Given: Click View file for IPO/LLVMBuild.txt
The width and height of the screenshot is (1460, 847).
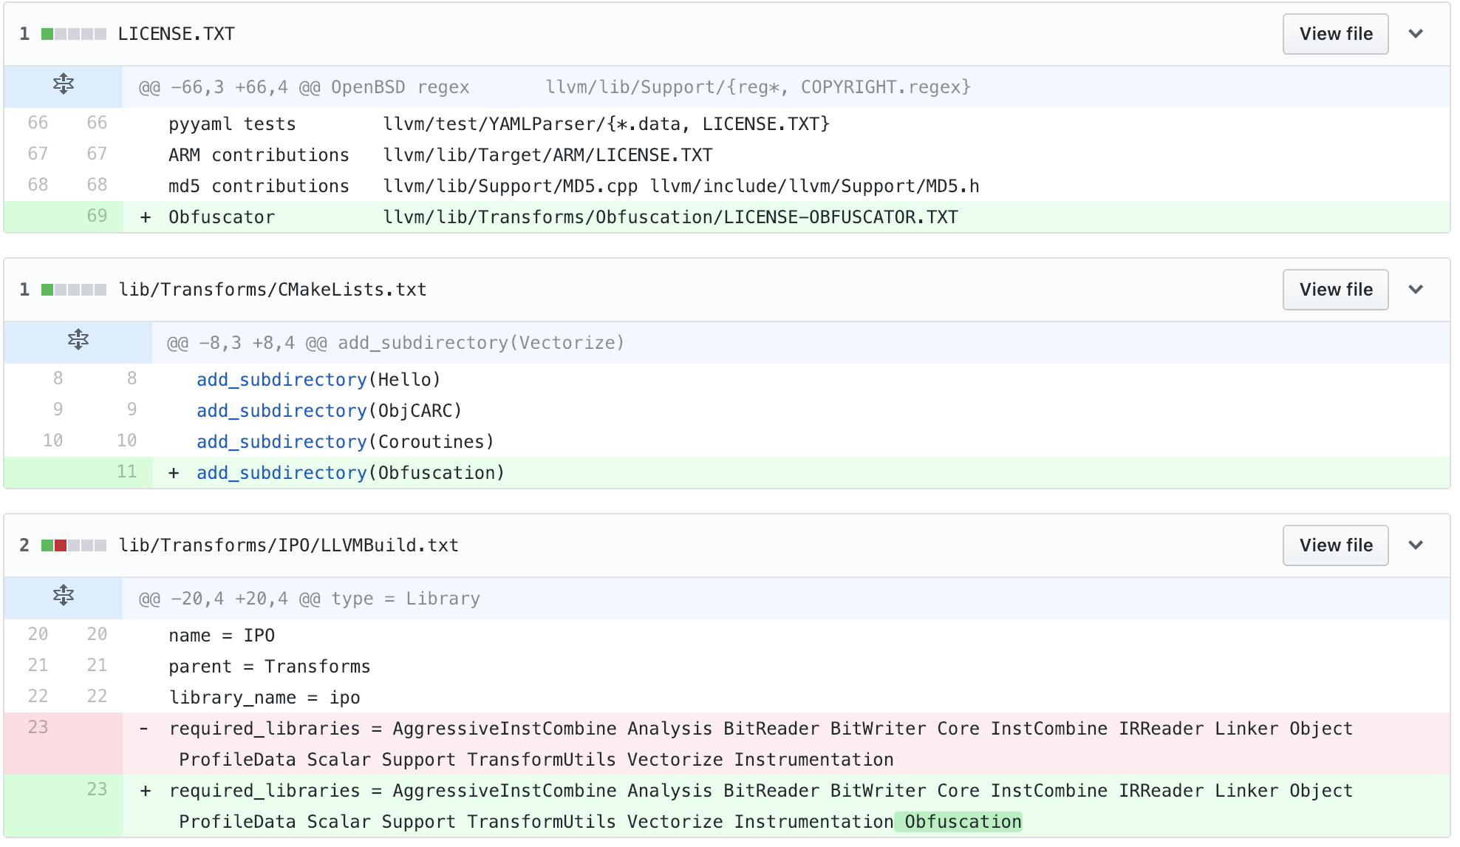Looking at the screenshot, I should (x=1335, y=545).
